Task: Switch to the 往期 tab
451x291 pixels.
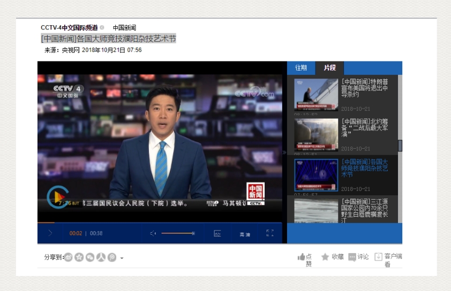Action: tap(301, 68)
